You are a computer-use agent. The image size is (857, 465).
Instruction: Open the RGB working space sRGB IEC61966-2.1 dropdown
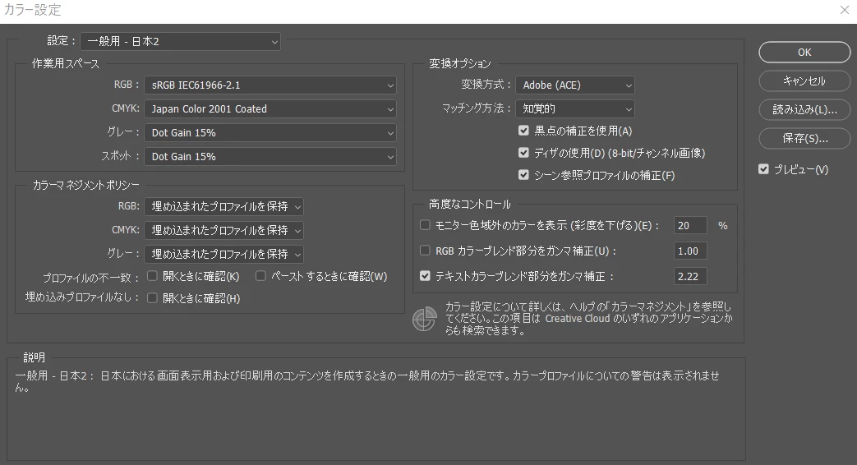coord(270,85)
